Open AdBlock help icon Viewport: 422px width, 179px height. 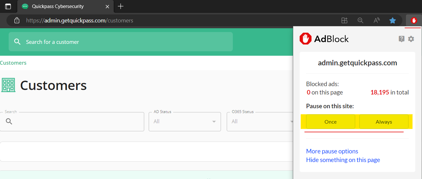point(401,39)
